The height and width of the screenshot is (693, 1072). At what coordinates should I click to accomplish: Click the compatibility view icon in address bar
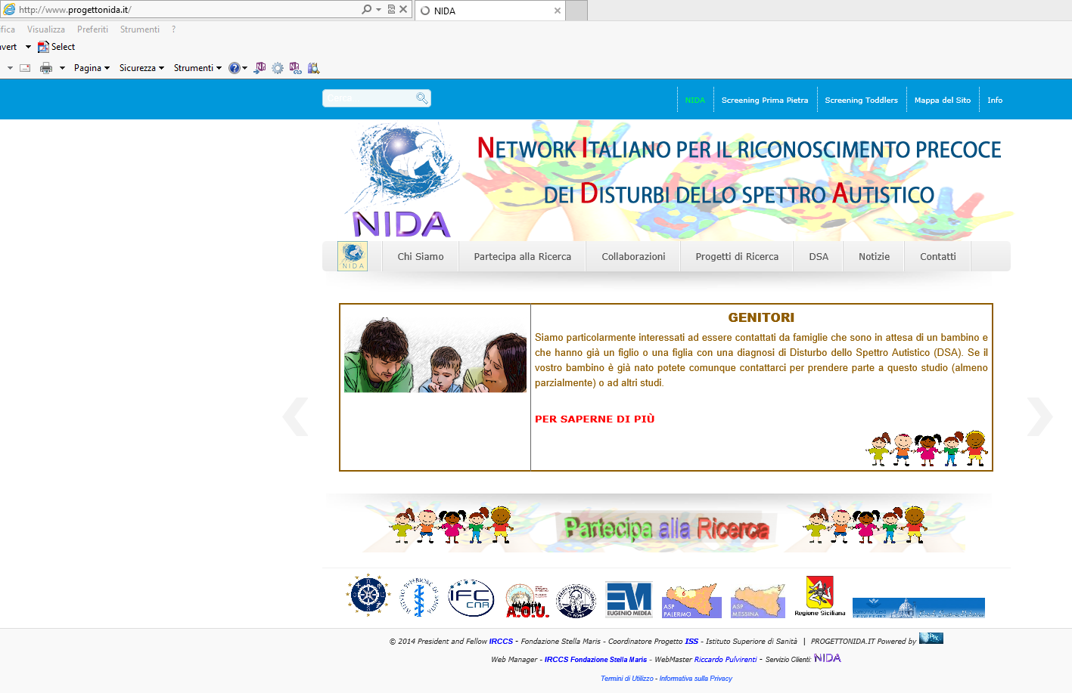(391, 10)
